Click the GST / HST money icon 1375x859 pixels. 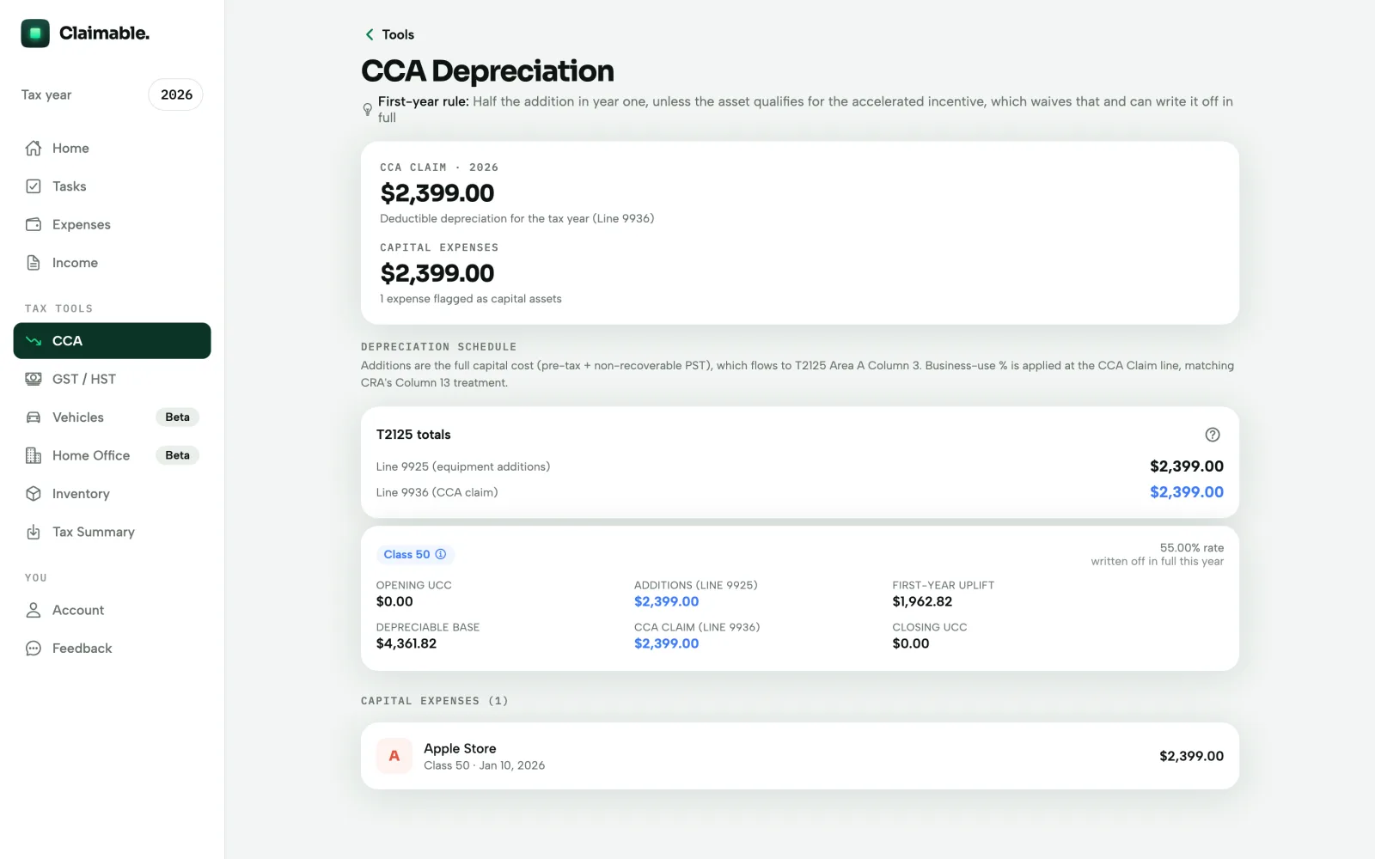pyautogui.click(x=34, y=379)
